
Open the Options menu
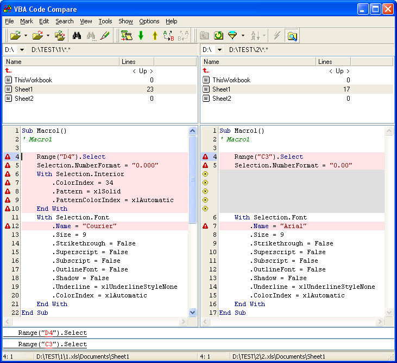coord(149,21)
